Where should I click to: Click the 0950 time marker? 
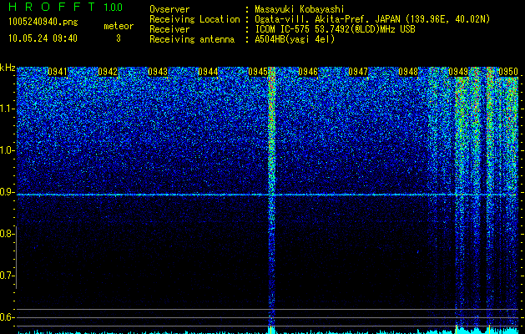[508, 72]
